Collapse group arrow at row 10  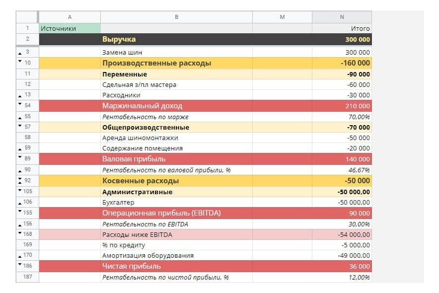coord(20,61)
